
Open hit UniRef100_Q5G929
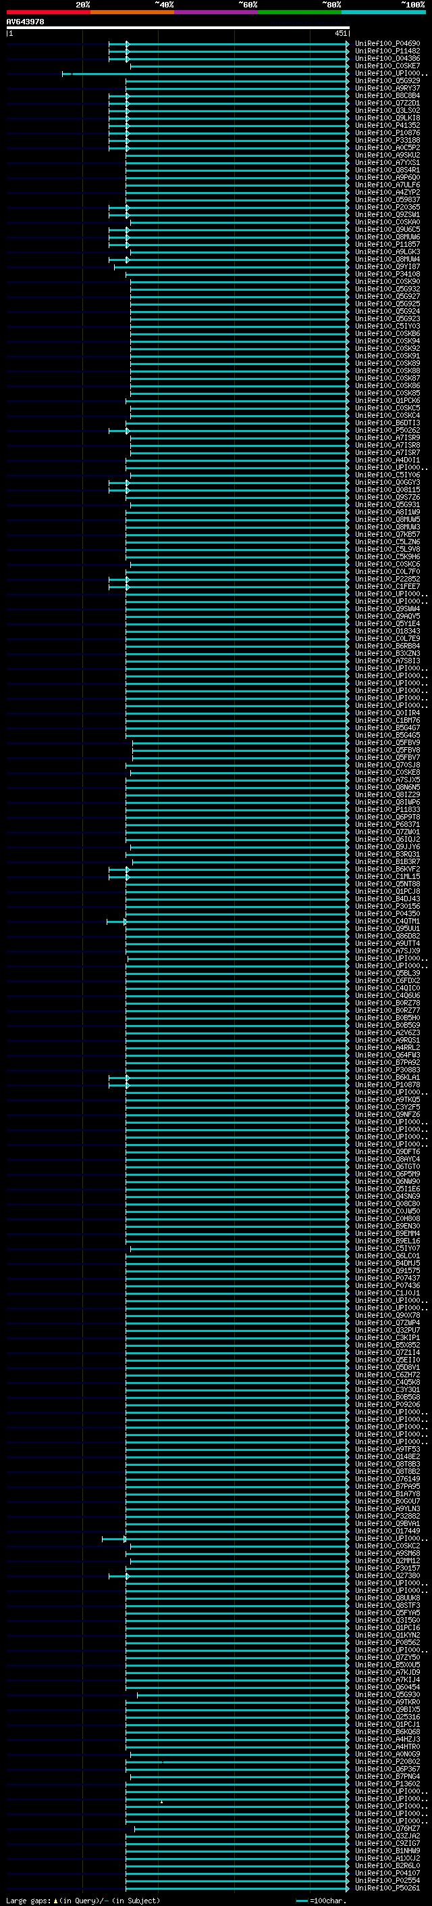pyautogui.click(x=387, y=80)
